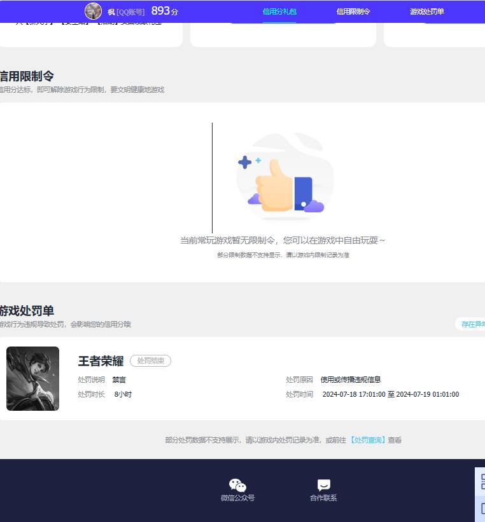Open the 王者荣耀 game thumbnail
Screen dimensions: 485x522
click(32, 378)
